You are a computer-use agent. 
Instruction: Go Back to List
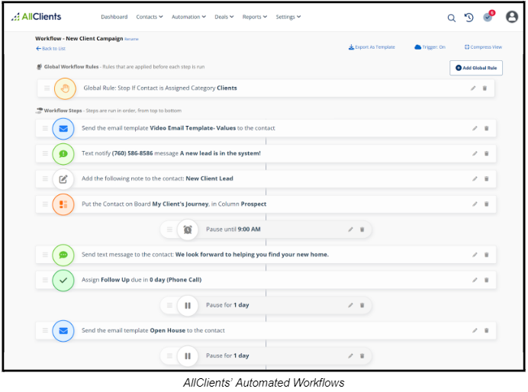[x=51, y=49]
